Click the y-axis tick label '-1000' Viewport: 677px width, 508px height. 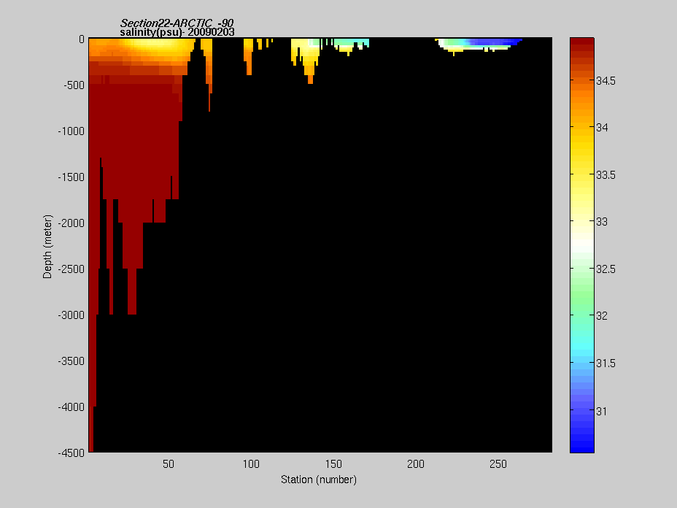(71, 131)
